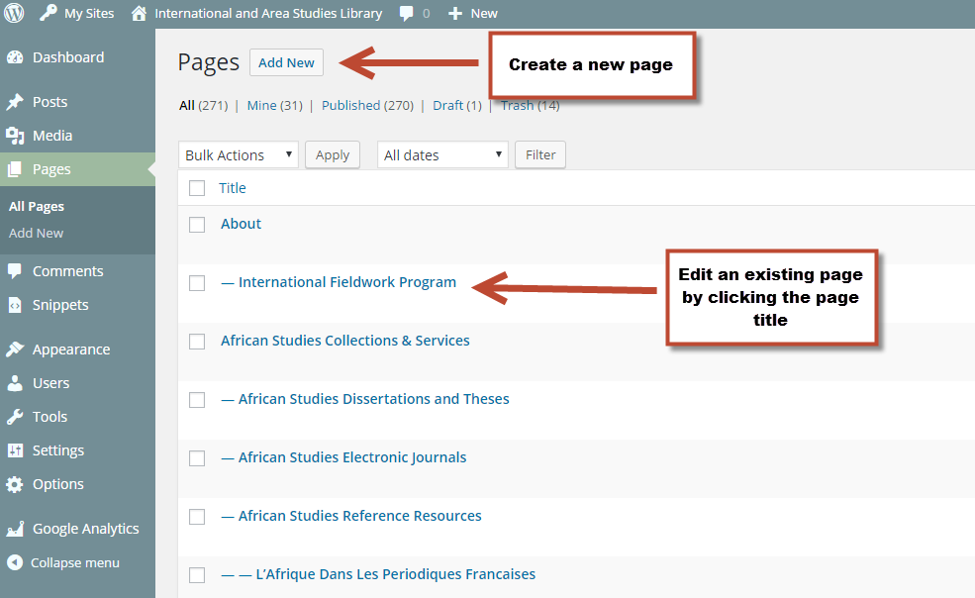The width and height of the screenshot is (975, 598).
Task: Open the Tools menu item
Action: point(49,416)
